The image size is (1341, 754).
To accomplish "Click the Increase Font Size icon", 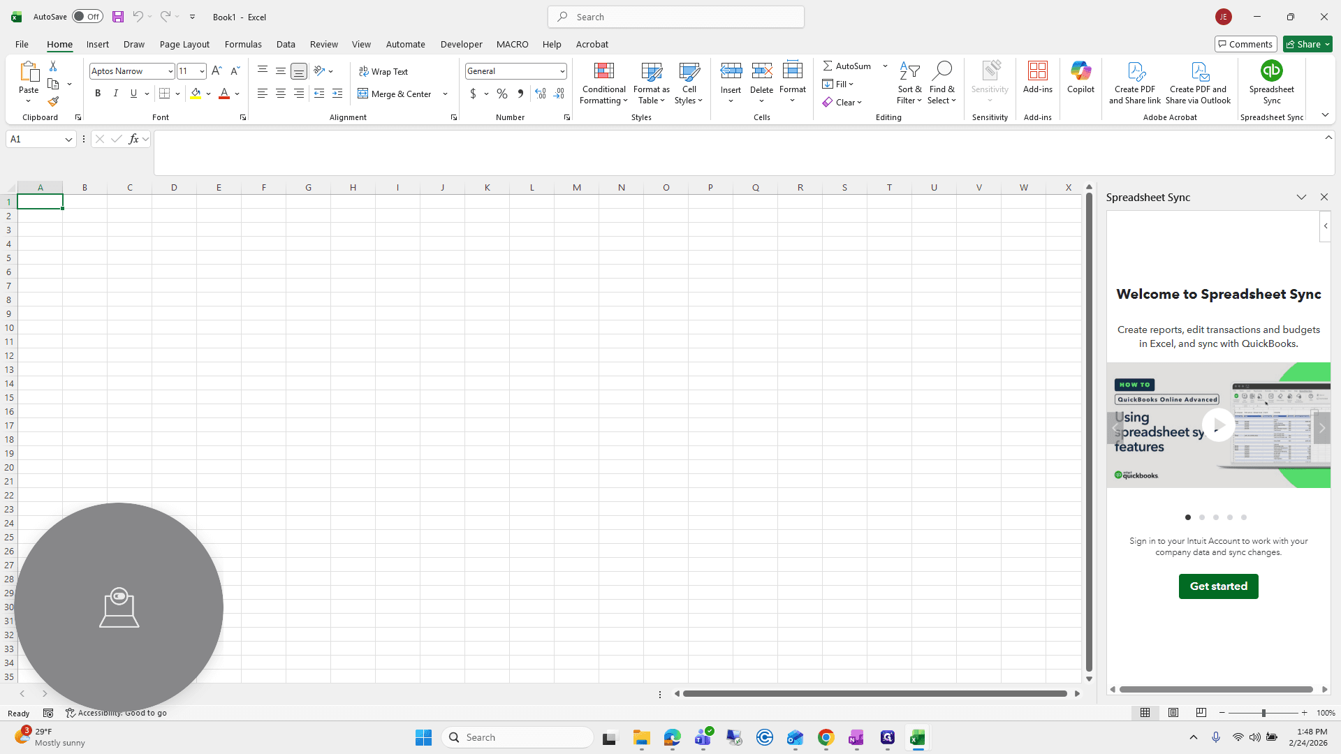I will [x=217, y=71].
